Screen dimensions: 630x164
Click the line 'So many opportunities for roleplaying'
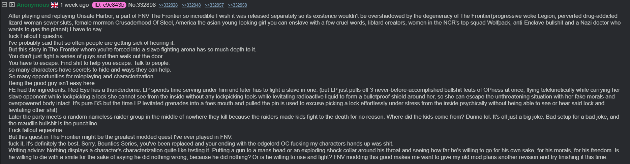pos(82,76)
